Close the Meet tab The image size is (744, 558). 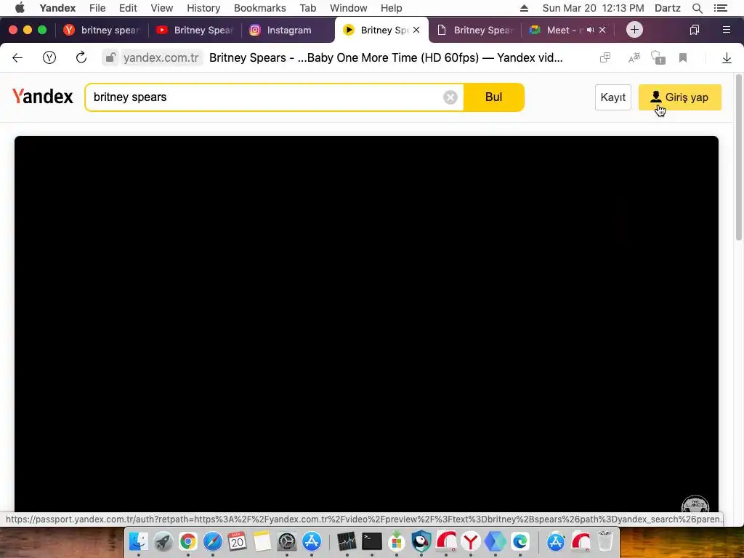[x=602, y=30]
